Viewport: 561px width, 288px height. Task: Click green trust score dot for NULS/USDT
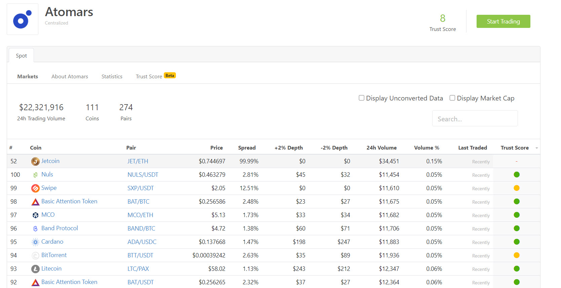[517, 174]
